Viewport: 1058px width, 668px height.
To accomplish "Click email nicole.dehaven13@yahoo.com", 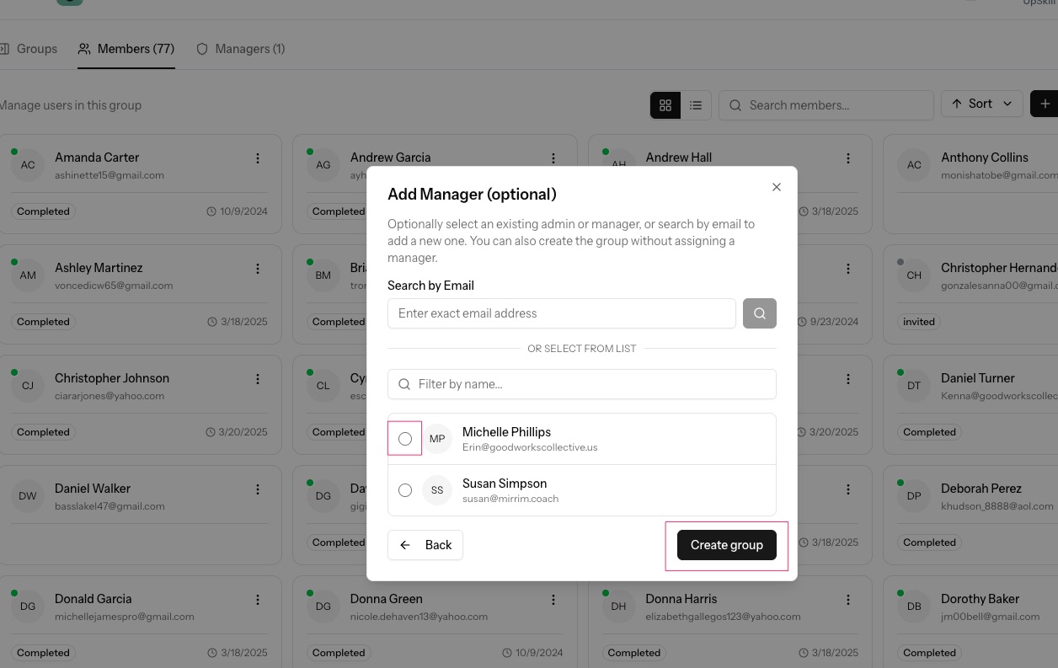I will point(419,617).
